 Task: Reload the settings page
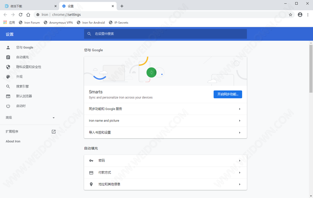(x=21, y=15)
